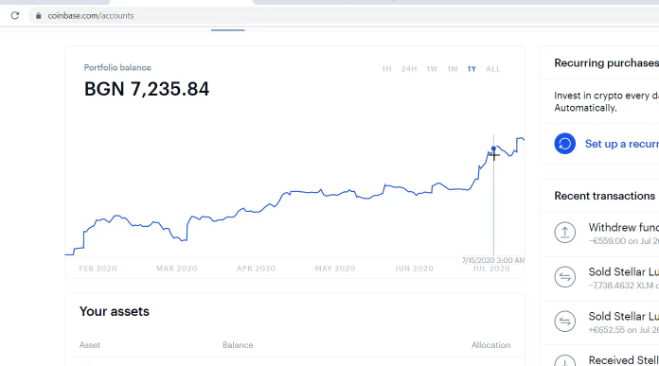Viewport: 659px width, 366px height.
Task: Click the first Sold Stellar swap icon
Action: click(564, 276)
